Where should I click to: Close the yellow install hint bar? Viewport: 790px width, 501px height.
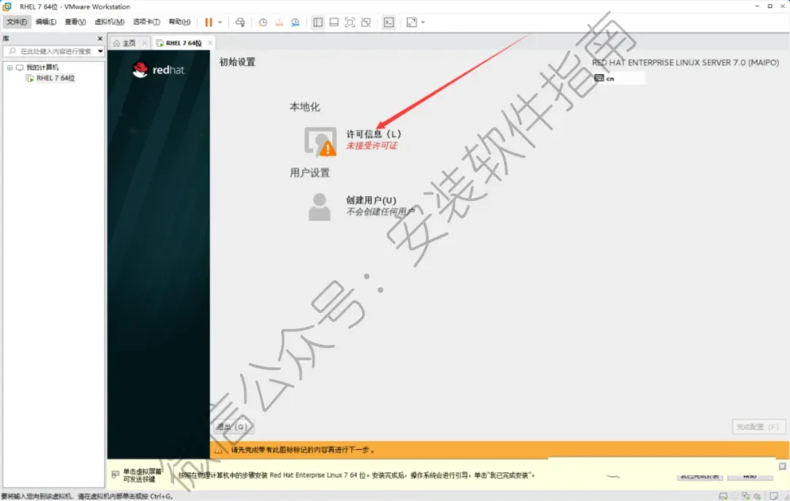[x=782, y=466]
